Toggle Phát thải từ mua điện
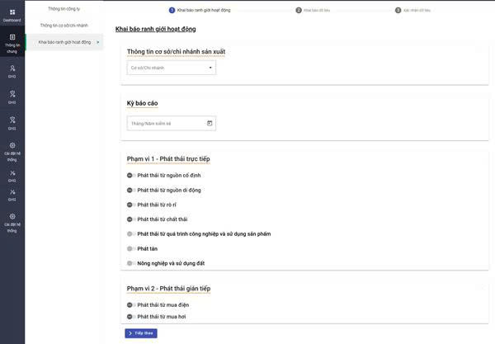The image size is (495, 344). point(130,304)
